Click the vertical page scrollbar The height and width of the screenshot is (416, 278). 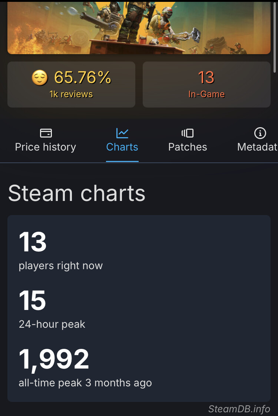coord(274,37)
